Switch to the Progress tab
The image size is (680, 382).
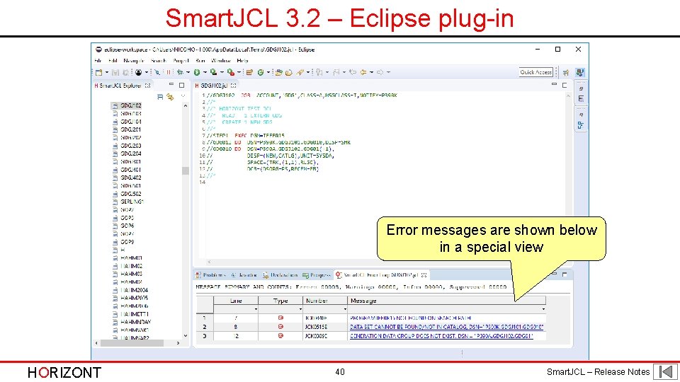pos(317,275)
